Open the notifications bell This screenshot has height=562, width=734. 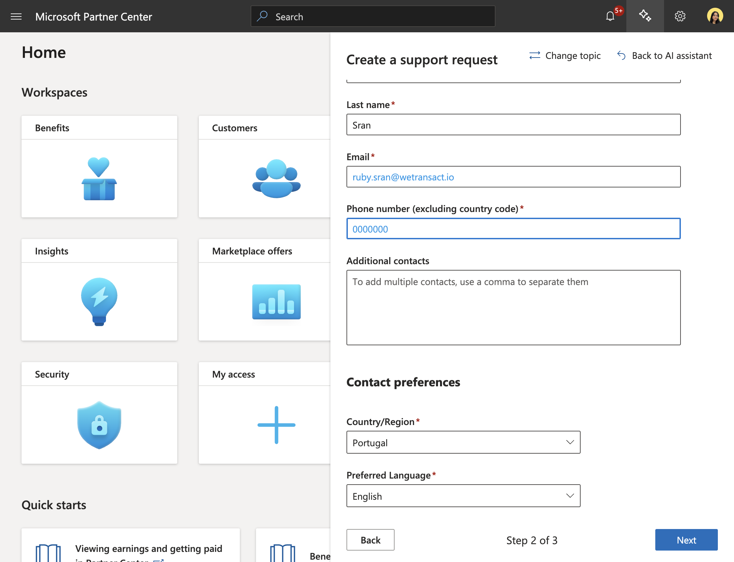click(x=610, y=16)
